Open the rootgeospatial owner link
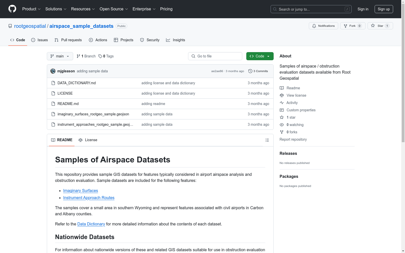Image resolution: width=405 pixels, height=253 pixels. point(30,26)
